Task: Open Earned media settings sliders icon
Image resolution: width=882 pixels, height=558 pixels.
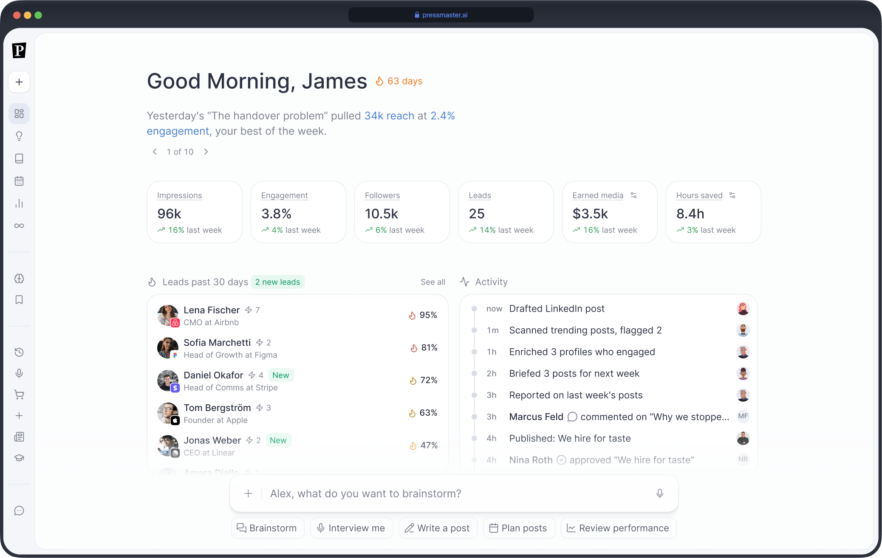Action: point(633,195)
